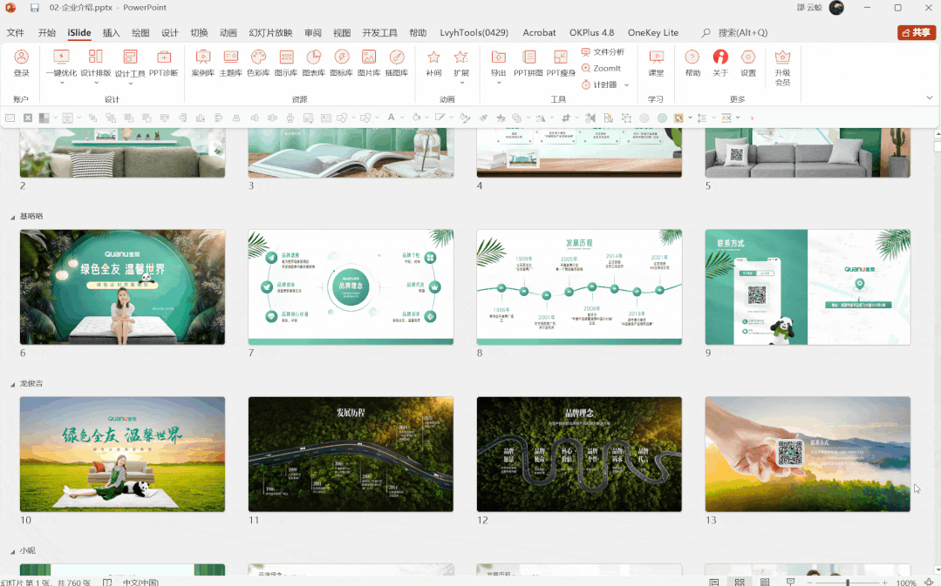Click the 登录 login icon

(x=22, y=57)
